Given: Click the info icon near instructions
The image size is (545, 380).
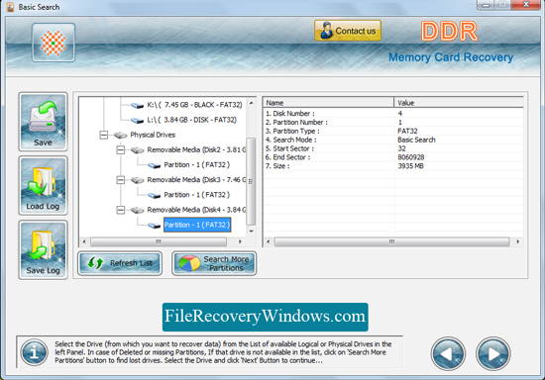Looking at the screenshot, I should [34, 352].
